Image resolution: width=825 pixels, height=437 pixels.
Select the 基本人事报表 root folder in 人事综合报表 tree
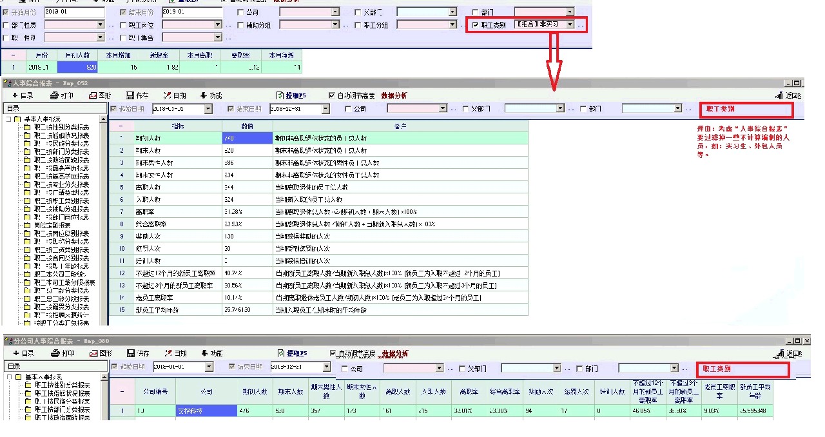[x=42, y=119]
